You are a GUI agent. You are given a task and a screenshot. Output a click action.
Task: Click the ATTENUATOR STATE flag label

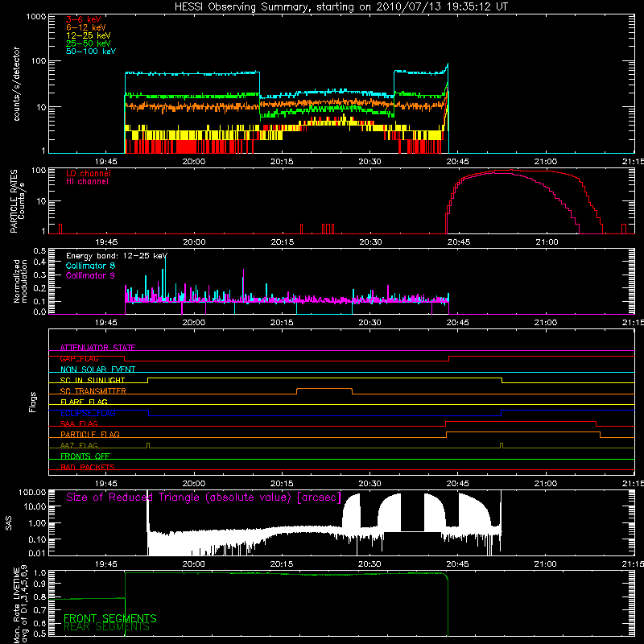[97, 348]
